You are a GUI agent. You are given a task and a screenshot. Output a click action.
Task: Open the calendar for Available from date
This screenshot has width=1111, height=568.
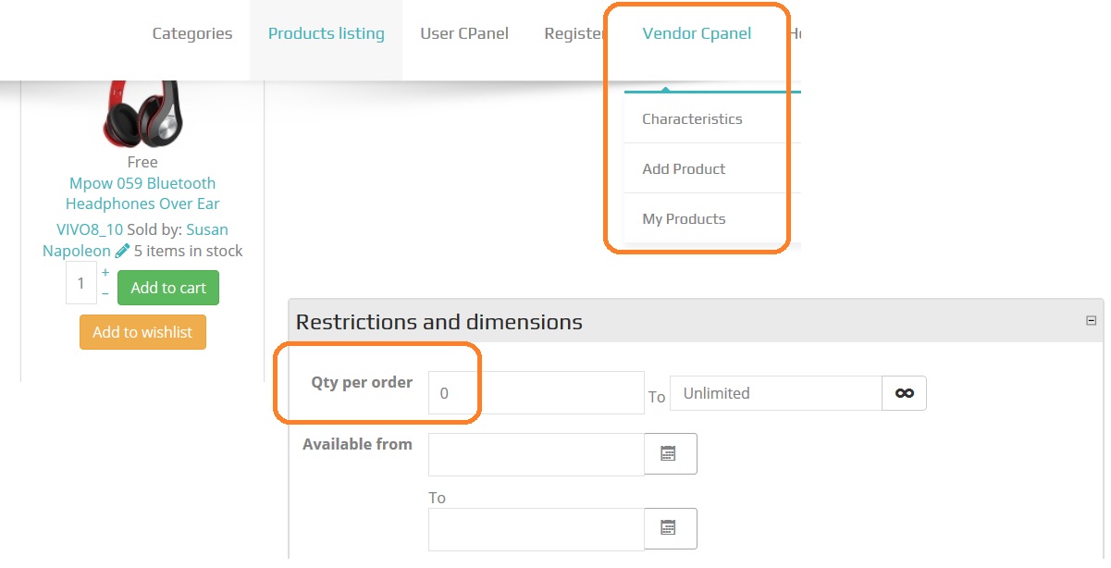pyautogui.click(x=669, y=454)
